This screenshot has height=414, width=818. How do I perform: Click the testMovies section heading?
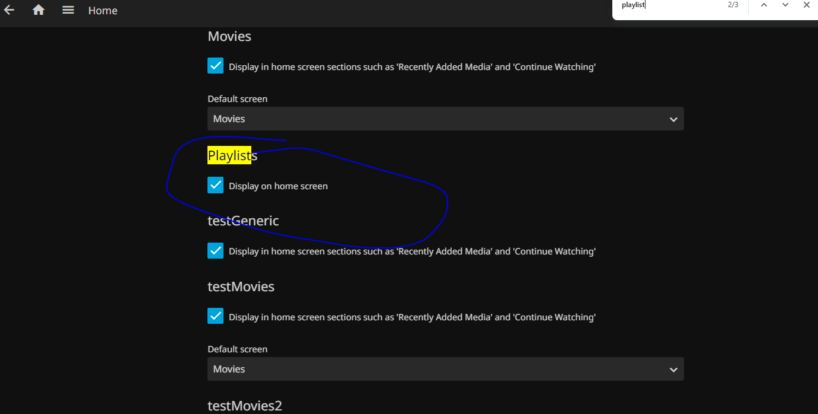(241, 286)
